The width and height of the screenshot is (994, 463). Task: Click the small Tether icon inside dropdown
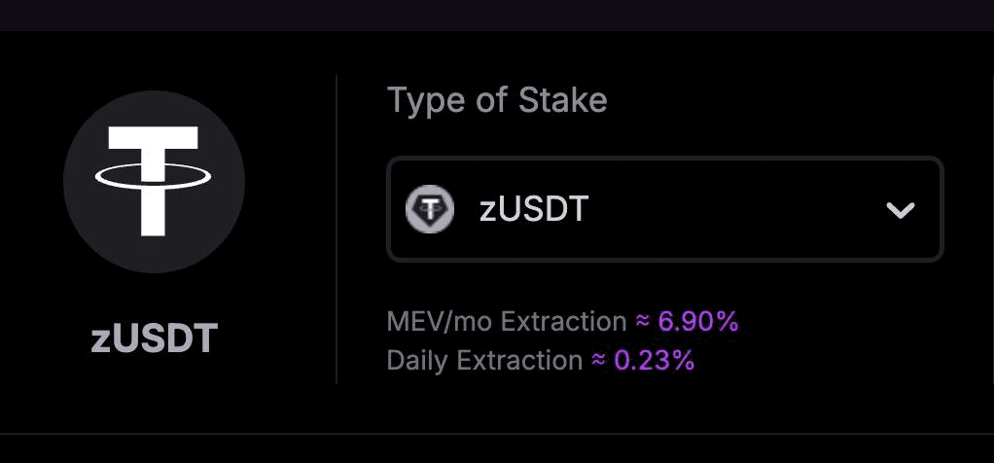coord(430,209)
